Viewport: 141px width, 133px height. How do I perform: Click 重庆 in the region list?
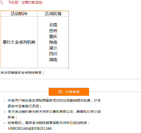point(53,37)
